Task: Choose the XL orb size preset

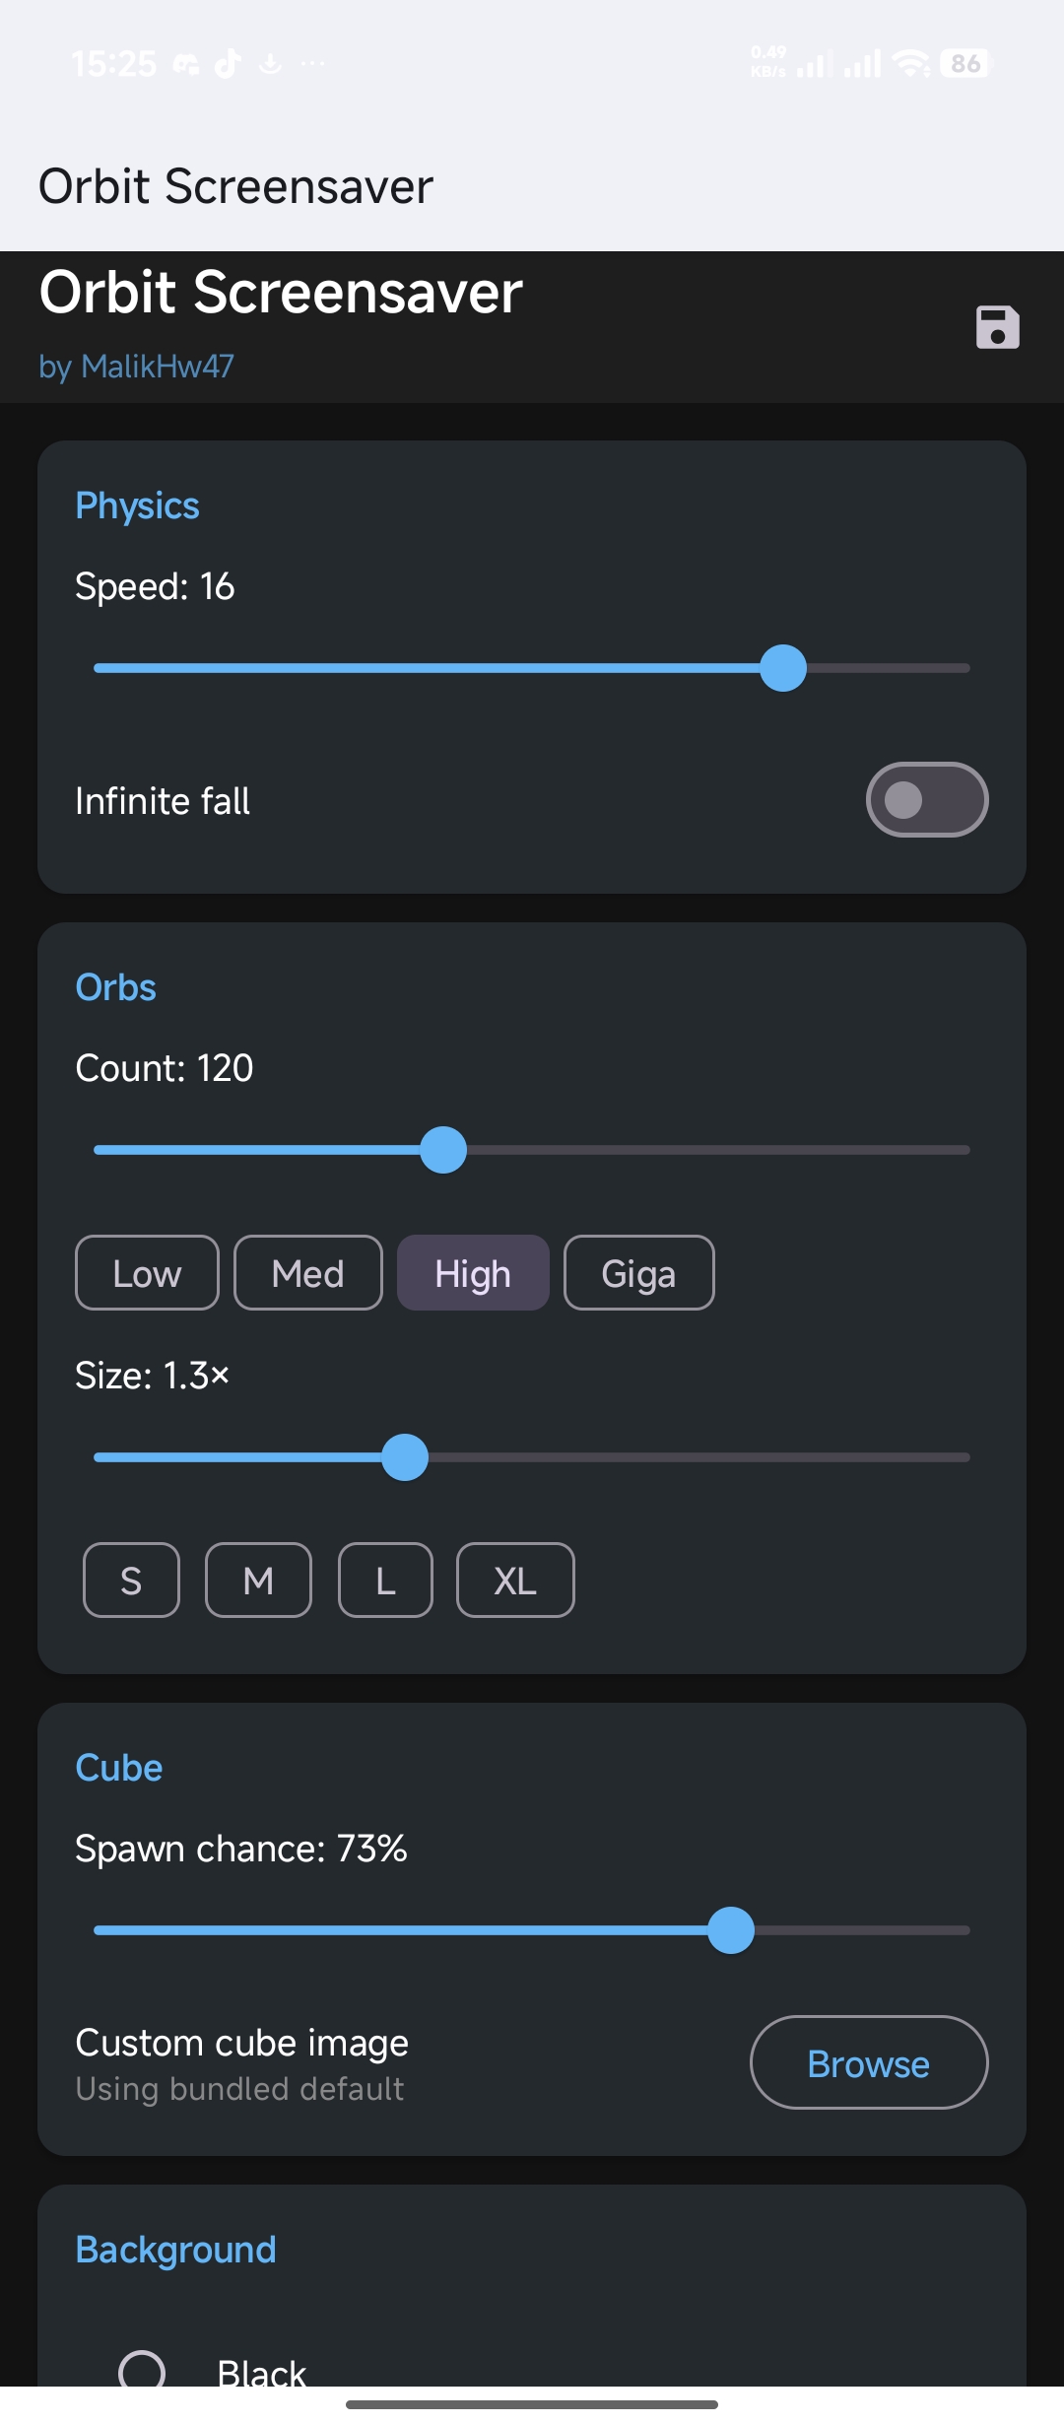Action: pos(515,1581)
